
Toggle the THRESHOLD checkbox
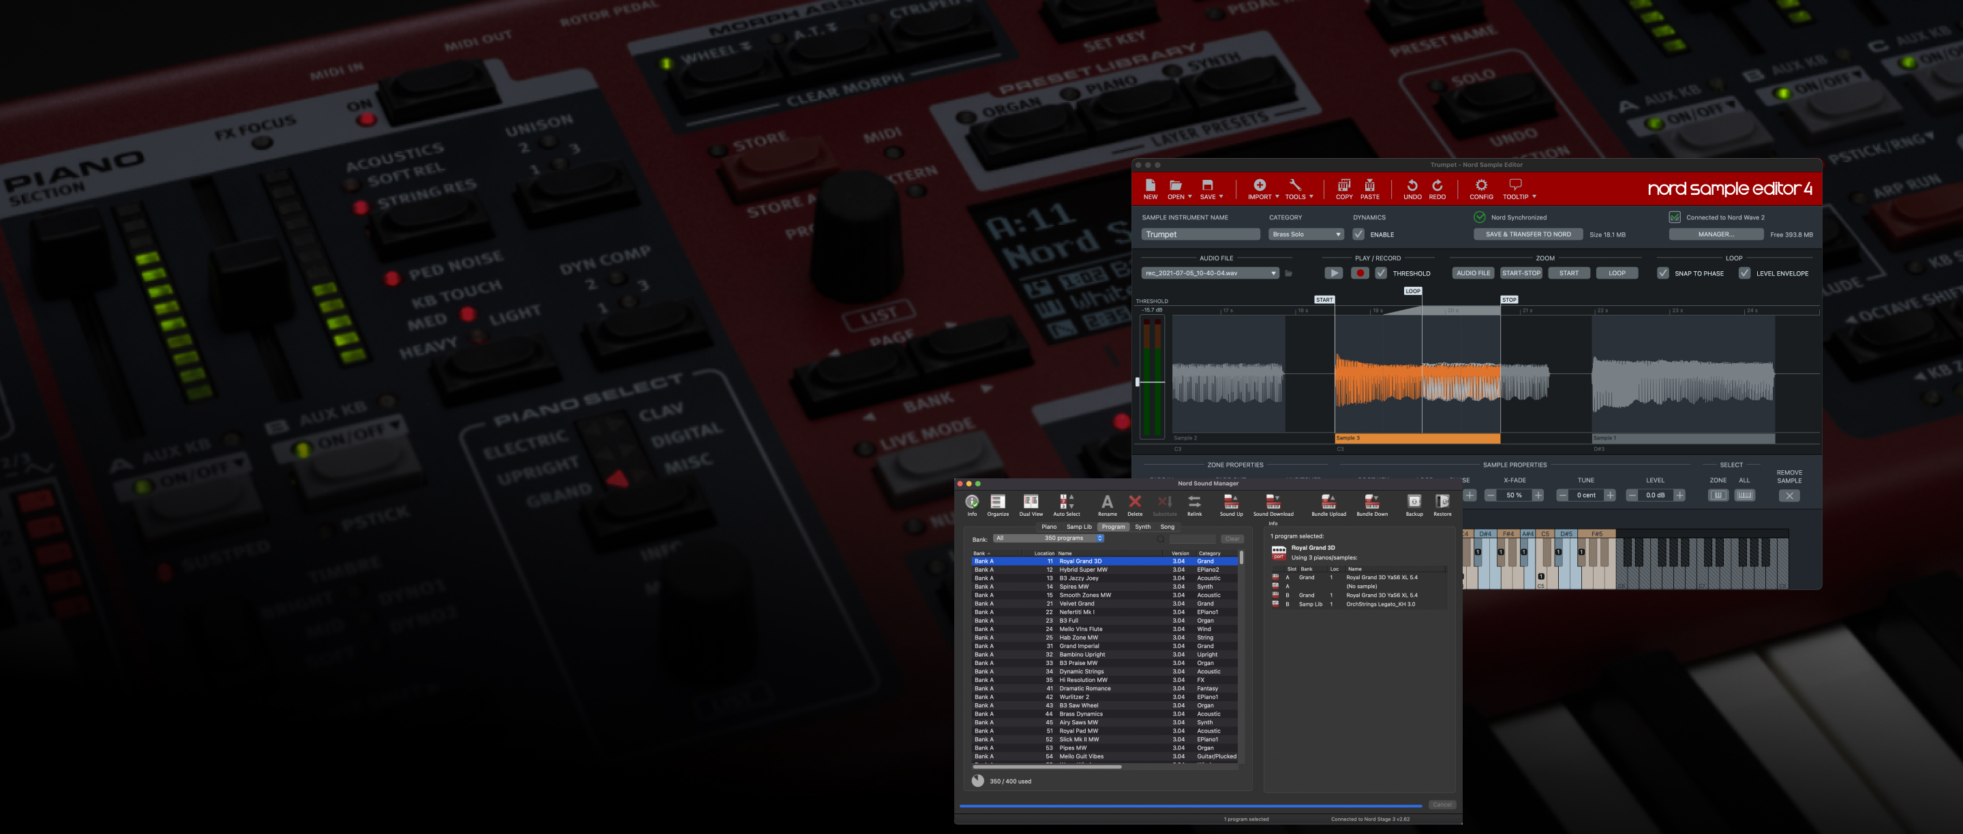[1381, 273]
